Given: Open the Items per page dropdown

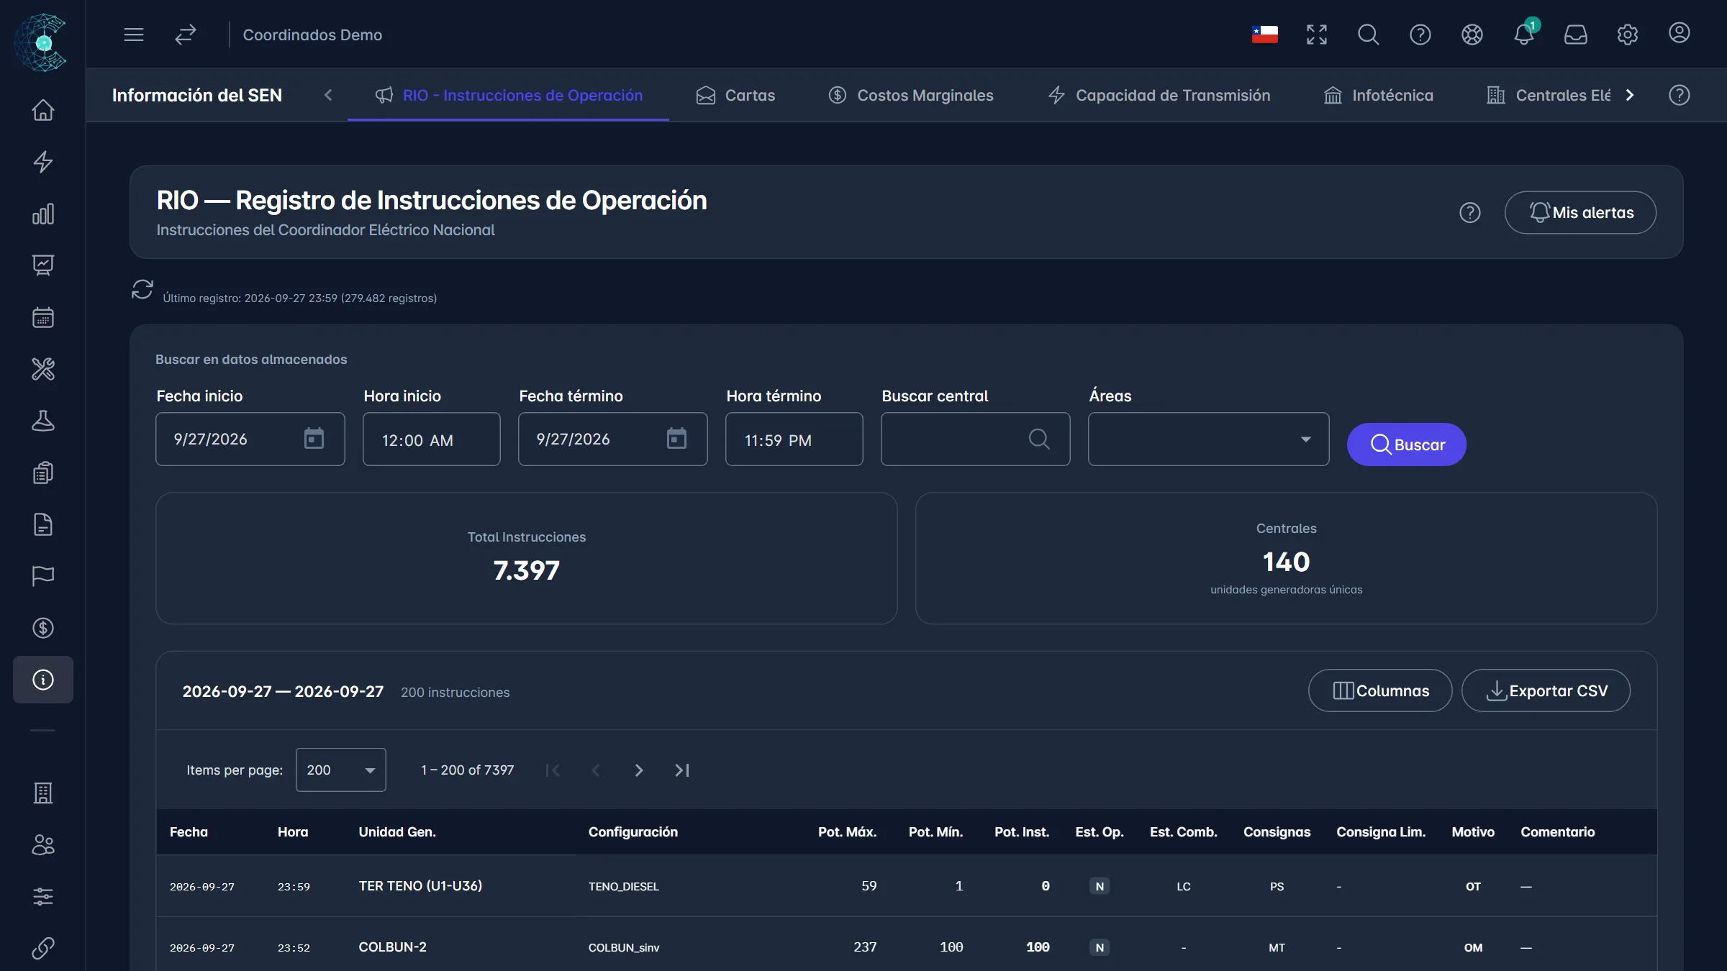Looking at the screenshot, I should point(341,770).
